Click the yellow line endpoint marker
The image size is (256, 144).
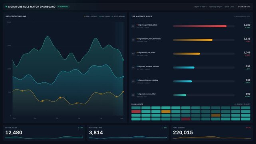click(123, 92)
